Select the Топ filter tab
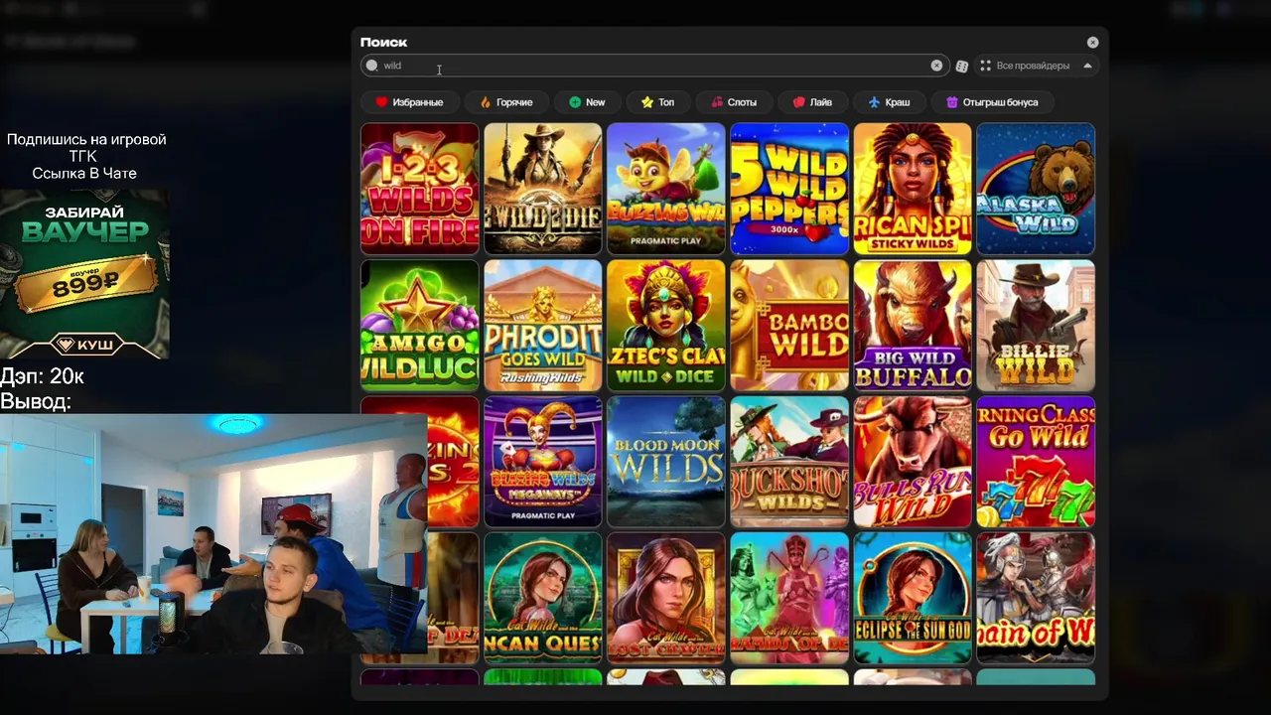This screenshot has width=1271, height=715. tap(658, 102)
